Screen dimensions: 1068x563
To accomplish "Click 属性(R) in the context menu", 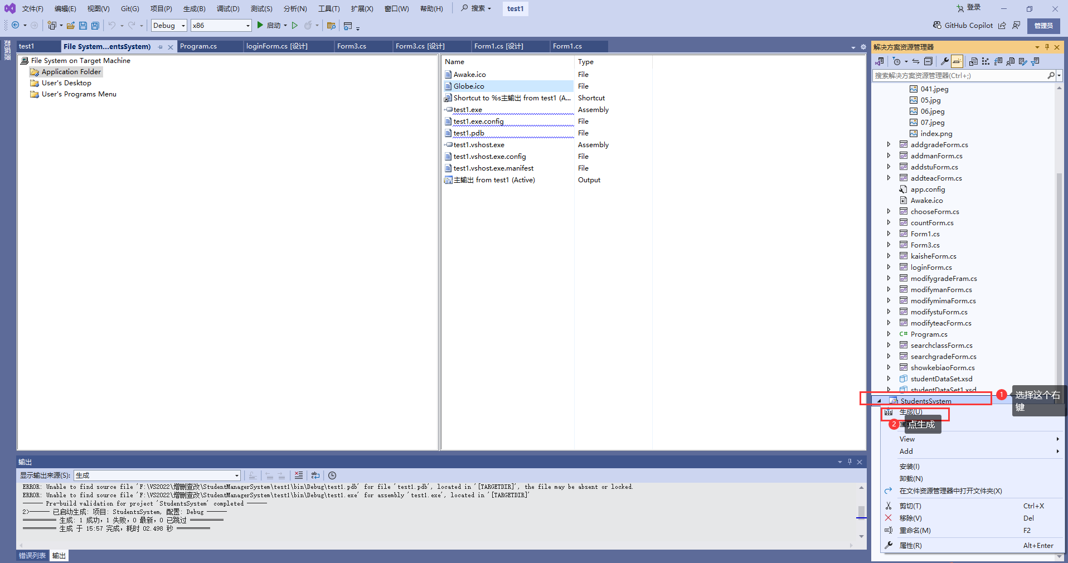I will (x=972, y=545).
